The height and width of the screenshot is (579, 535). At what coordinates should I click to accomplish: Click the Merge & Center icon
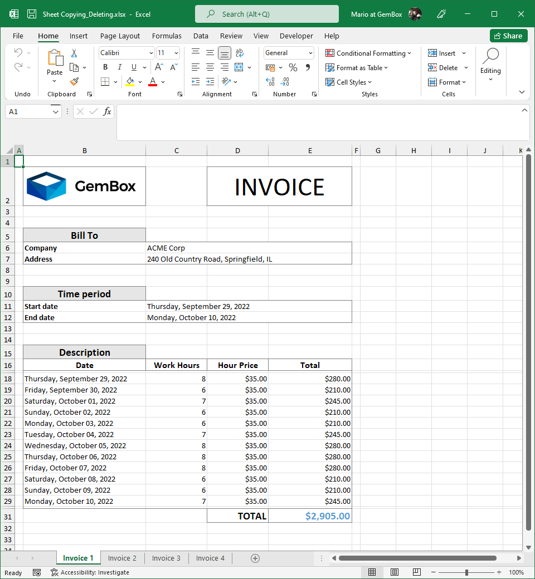239,67
